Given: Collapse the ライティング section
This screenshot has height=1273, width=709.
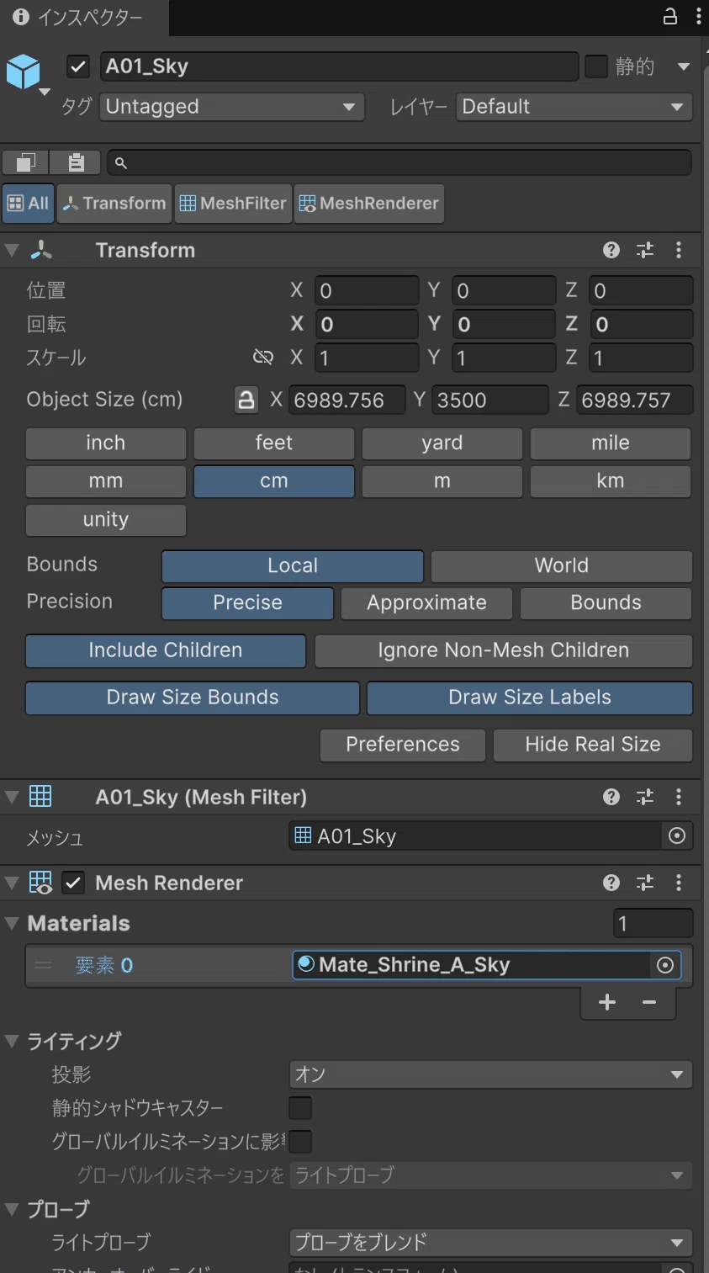Looking at the screenshot, I should tap(12, 1041).
